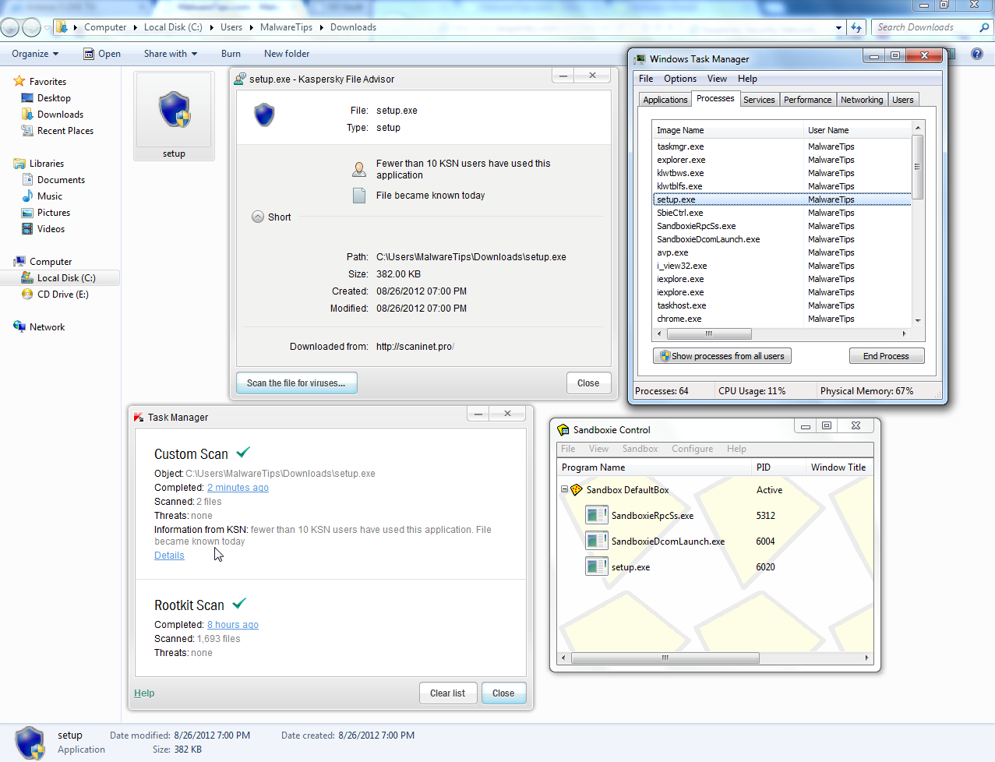Screen dimensions: 995x762
Task: Click the Help link in Kaspersky Task Manager
Action: 144,693
